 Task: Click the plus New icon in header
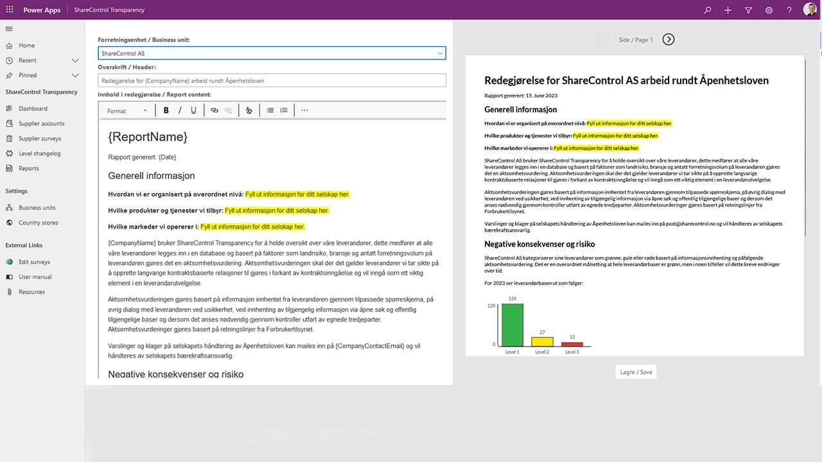click(728, 10)
